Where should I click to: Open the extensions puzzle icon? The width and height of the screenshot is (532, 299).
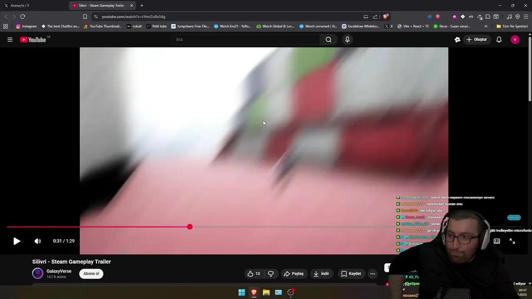488,17
